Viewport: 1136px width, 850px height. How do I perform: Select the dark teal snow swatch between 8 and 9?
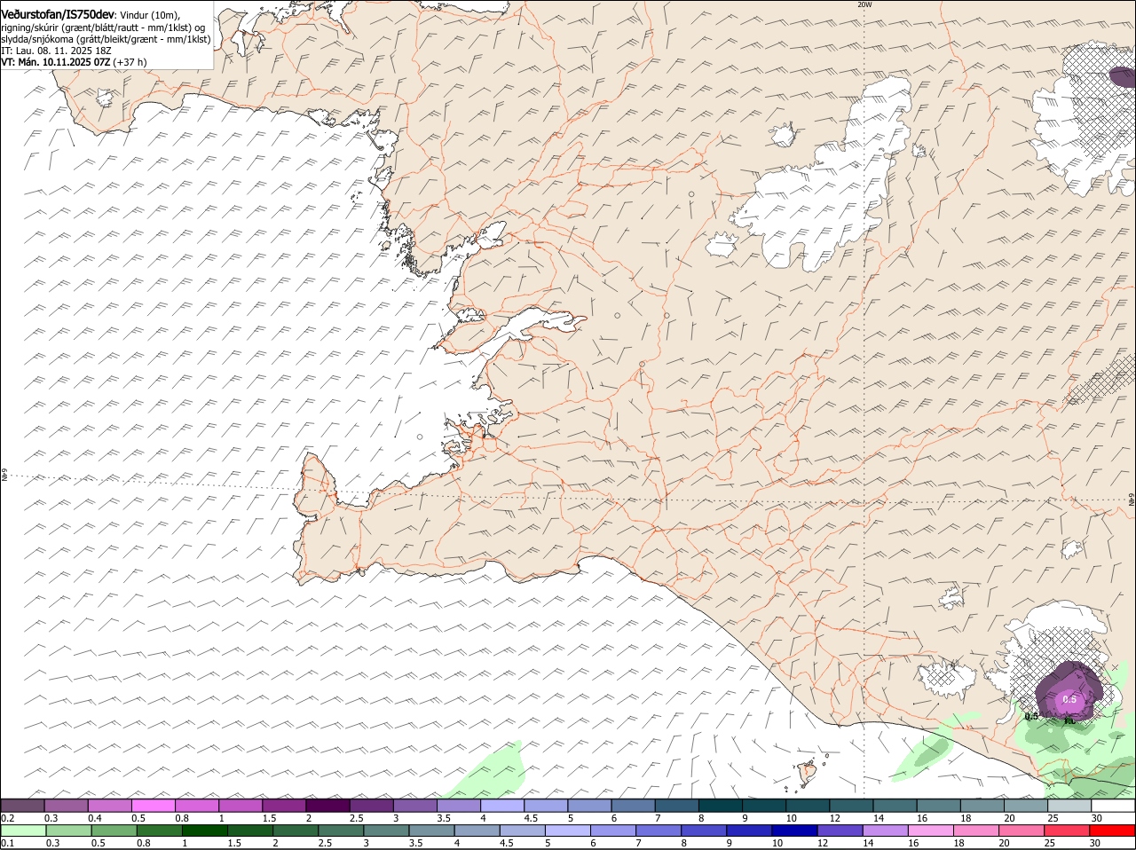click(x=720, y=806)
